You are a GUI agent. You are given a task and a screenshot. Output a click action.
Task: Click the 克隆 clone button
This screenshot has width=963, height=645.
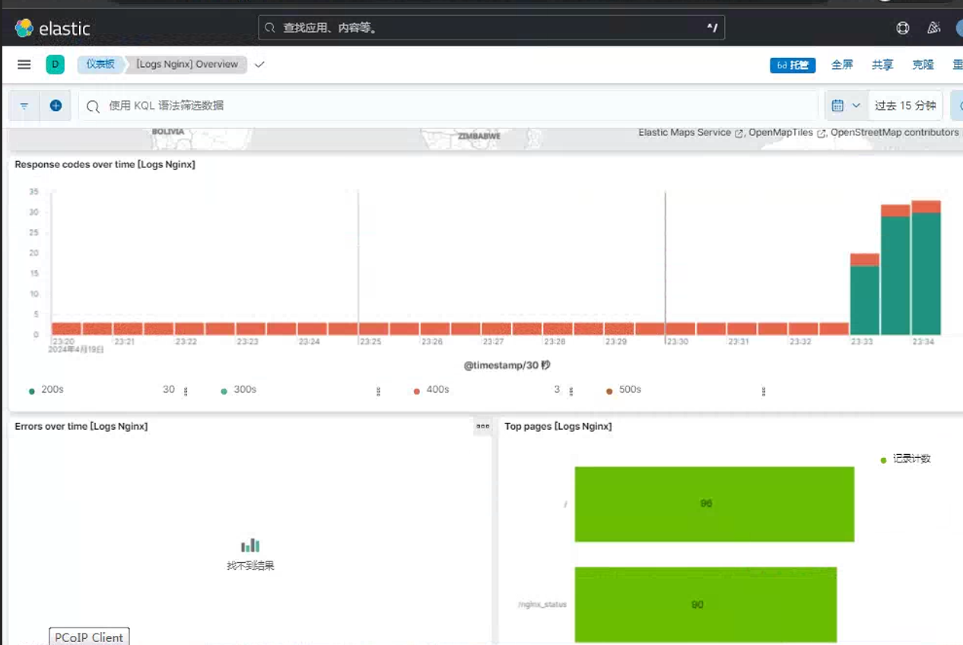pos(923,65)
